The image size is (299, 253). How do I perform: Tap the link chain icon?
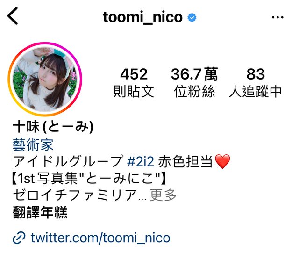click(19, 238)
